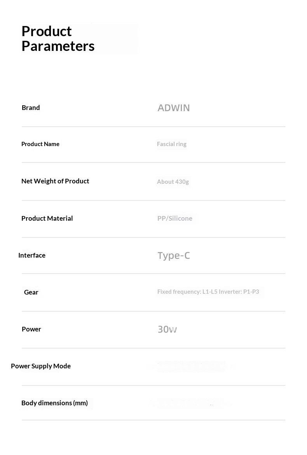Select the Brand label
Image resolution: width=307 pixels, height=455 pixels.
31,108
